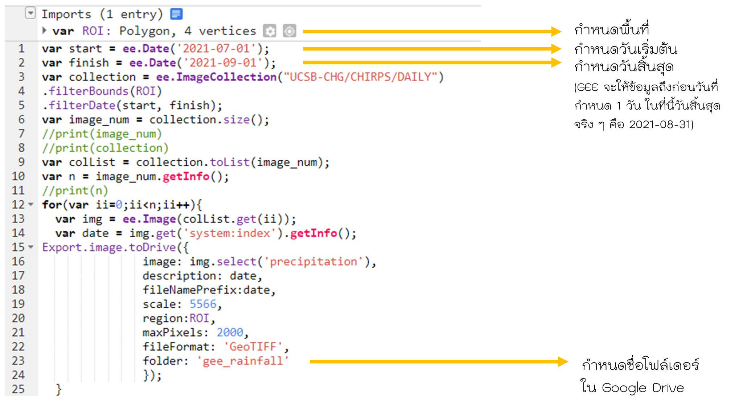Screen dimensions: 743x418
Task: Fold the Export block at line 15
Action: [x=31, y=247]
